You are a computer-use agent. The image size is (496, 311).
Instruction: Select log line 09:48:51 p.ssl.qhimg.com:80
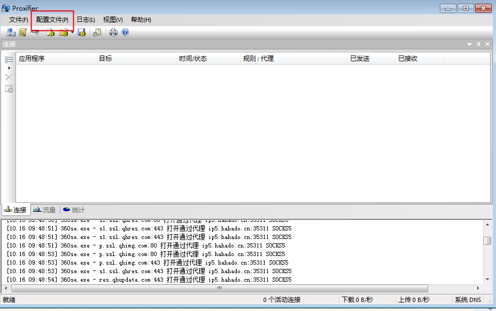coord(146,245)
